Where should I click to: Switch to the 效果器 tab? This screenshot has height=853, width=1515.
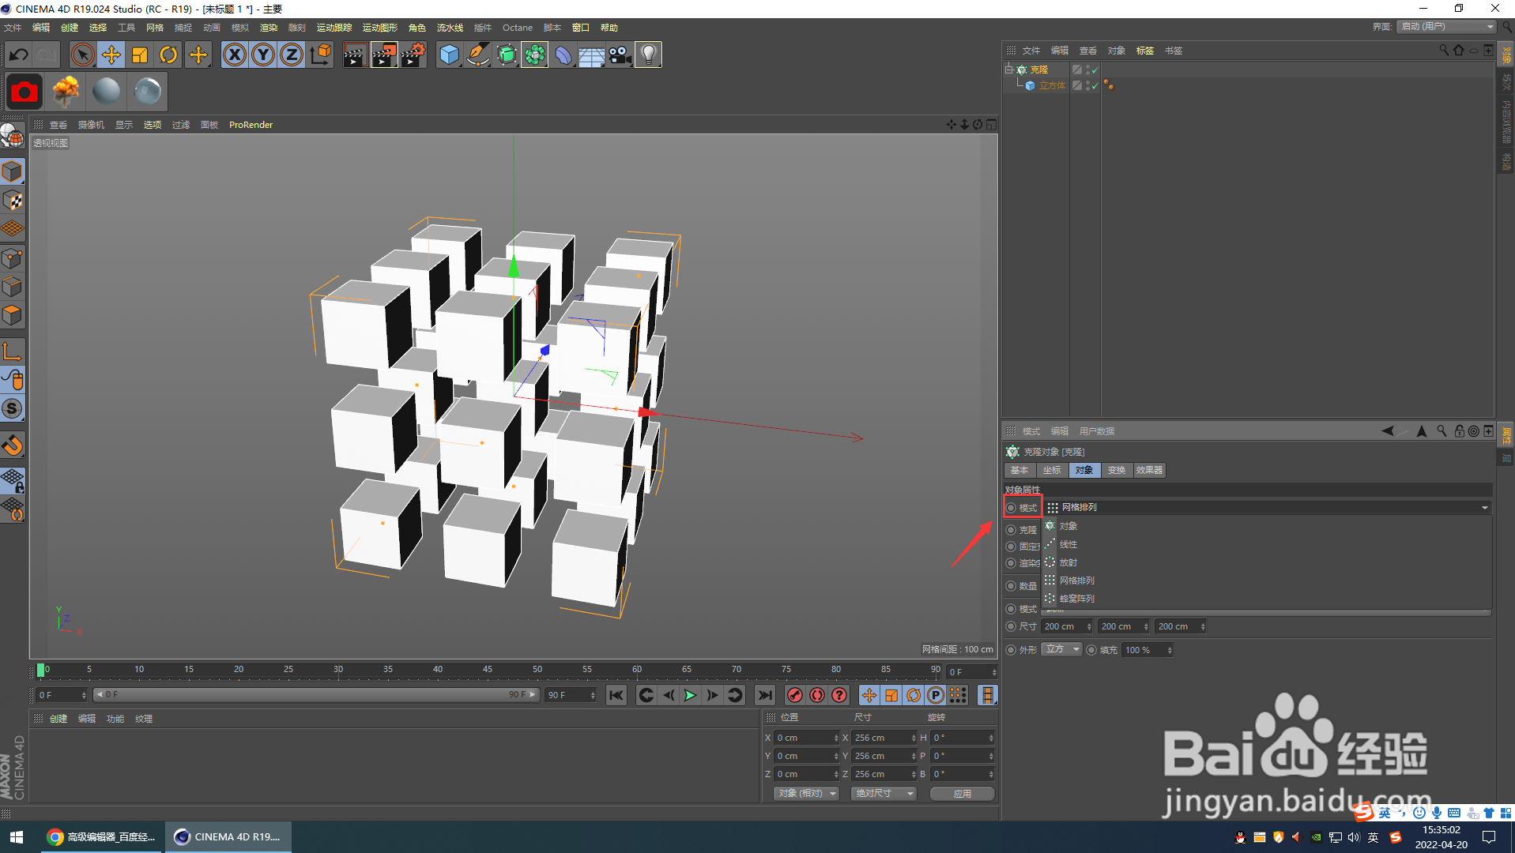[x=1149, y=470]
